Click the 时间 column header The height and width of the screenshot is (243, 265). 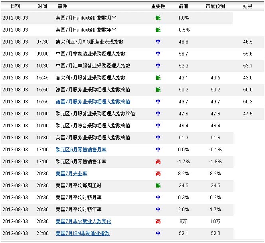(42, 6)
